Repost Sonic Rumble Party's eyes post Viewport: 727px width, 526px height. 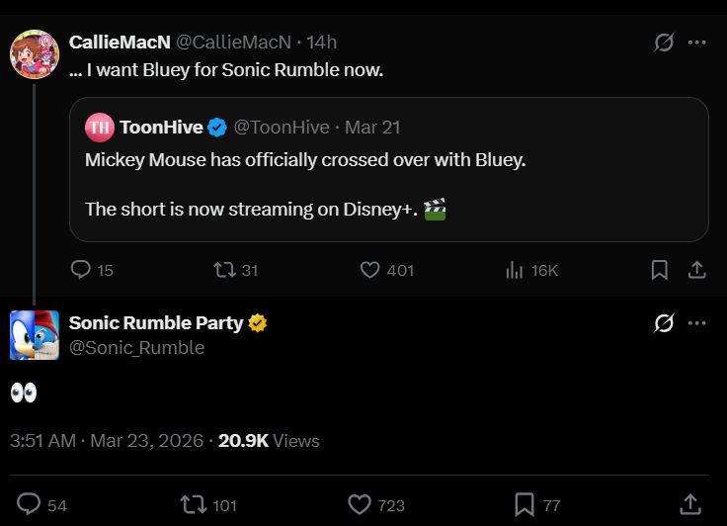(193, 504)
